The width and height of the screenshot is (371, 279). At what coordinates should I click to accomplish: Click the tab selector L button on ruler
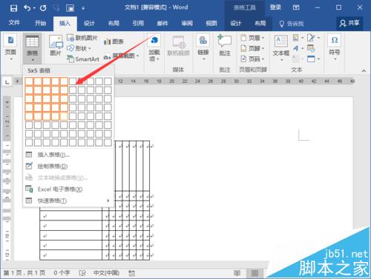pyautogui.click(x=7, y=81)
